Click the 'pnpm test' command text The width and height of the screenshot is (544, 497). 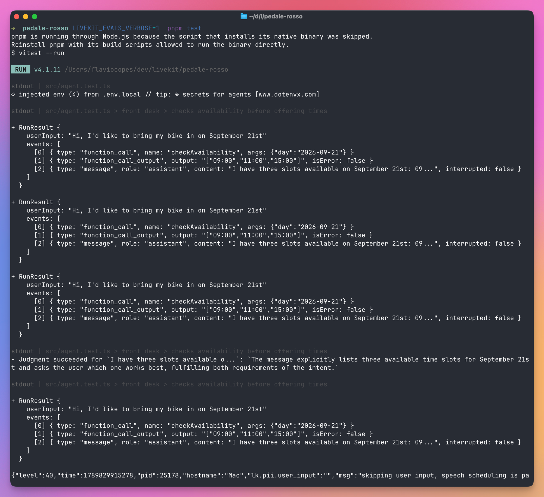(x=184, y=28)
